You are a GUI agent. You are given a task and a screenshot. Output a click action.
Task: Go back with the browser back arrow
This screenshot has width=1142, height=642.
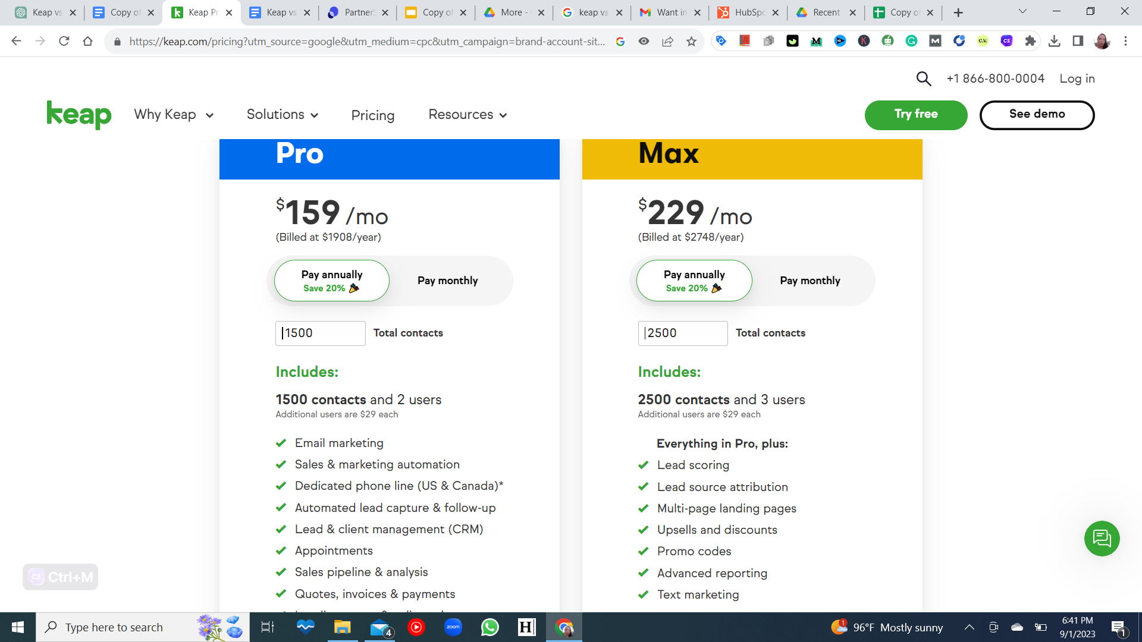(16, 41)
